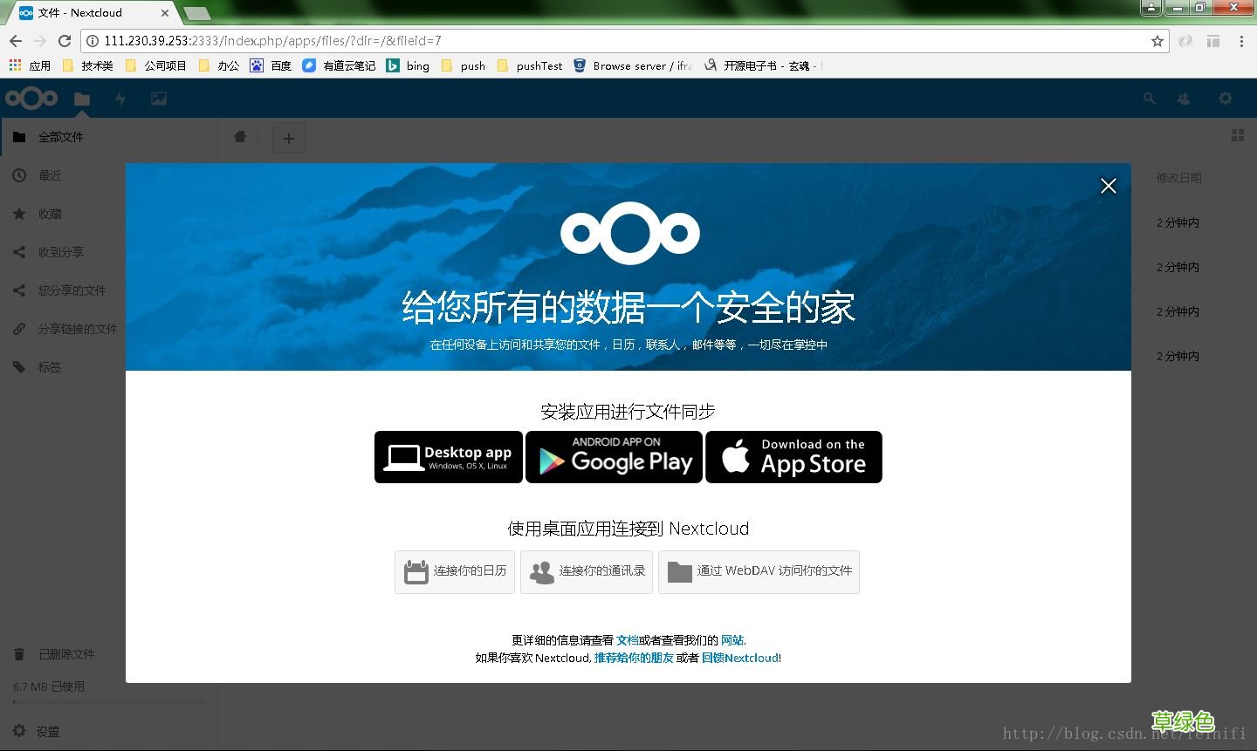Screen dimensions: 1257x751
Task: Click the home breadcrumb icon
Action: (240, 137)
